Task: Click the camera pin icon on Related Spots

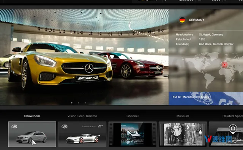Action: tap(233, 129)
